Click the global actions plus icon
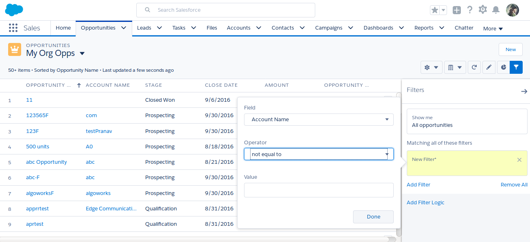The width and height of the screenshot is (530, 242). pyautogui.click(x=457, y=10)
